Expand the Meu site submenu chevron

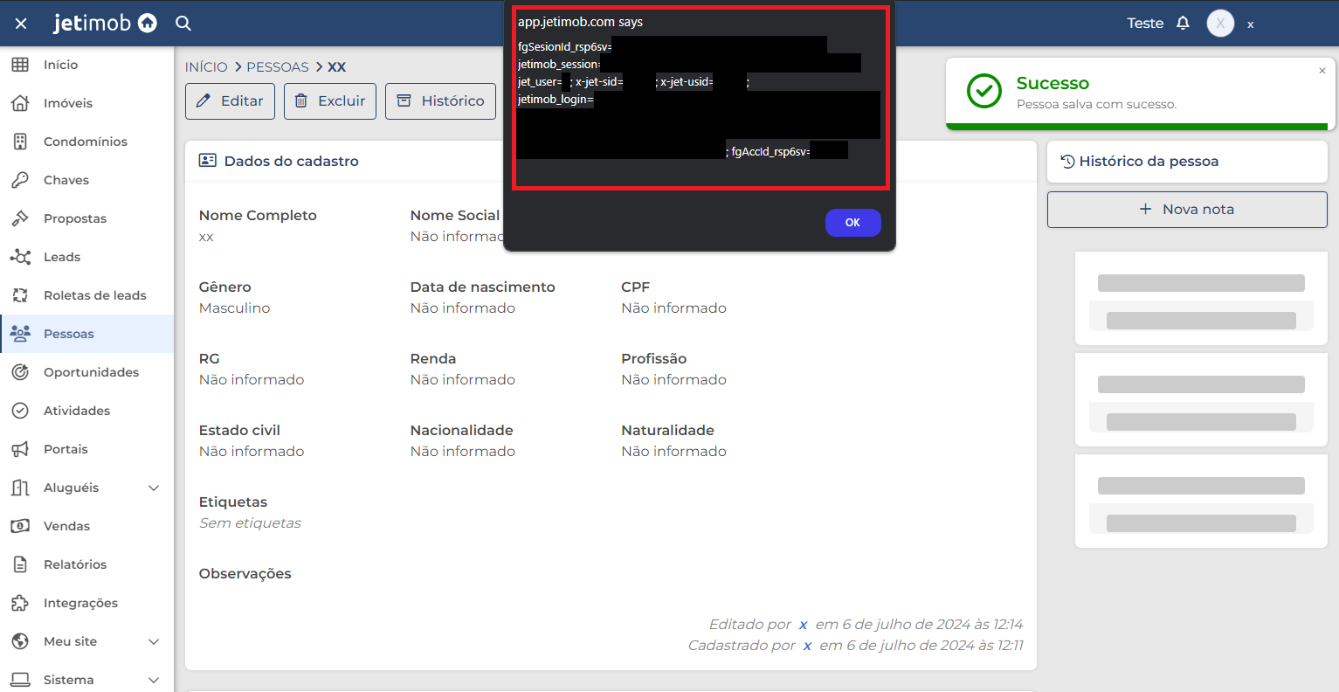154,641
